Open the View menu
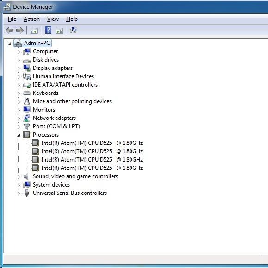The image size is (268, 268). click(53, 19)
